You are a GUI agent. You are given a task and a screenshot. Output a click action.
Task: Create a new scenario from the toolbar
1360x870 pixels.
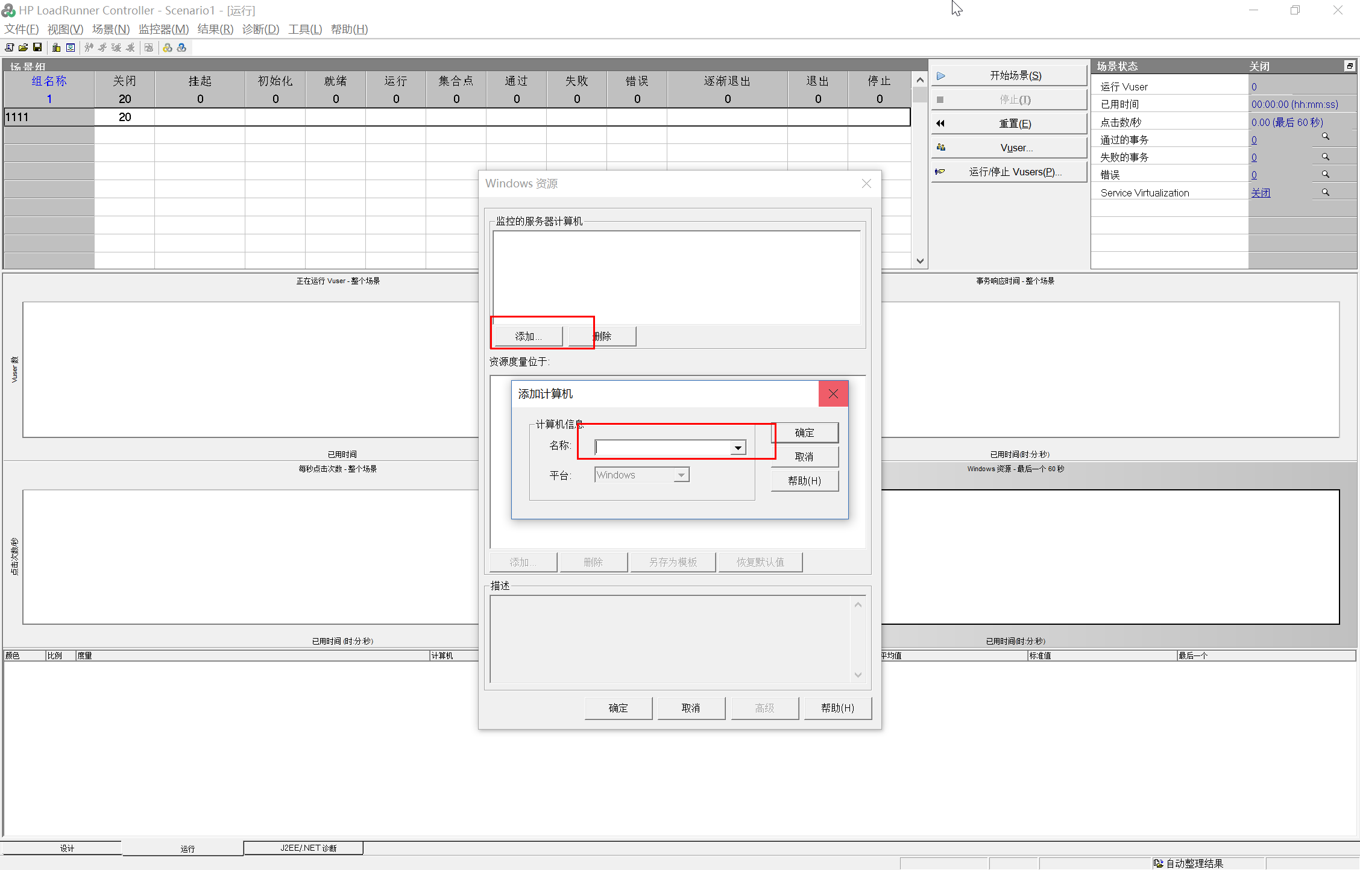click(x=9, y=48)
